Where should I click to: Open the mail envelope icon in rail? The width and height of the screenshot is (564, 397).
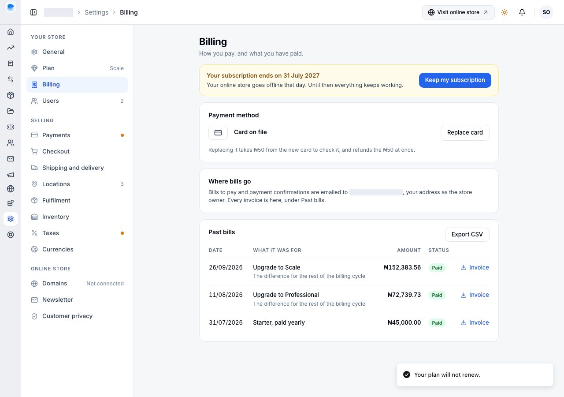(11, 159)
